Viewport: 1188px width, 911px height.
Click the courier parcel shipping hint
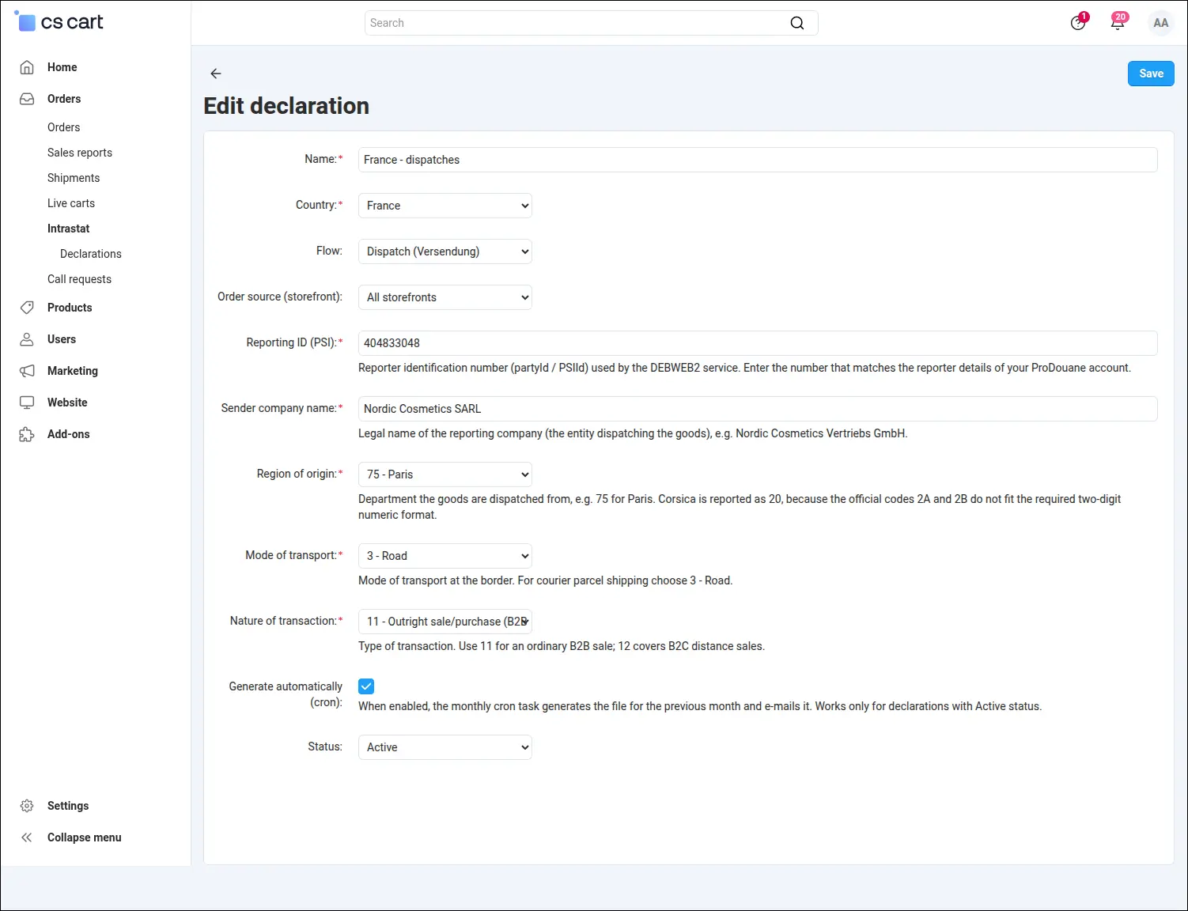tap(546, 580)
